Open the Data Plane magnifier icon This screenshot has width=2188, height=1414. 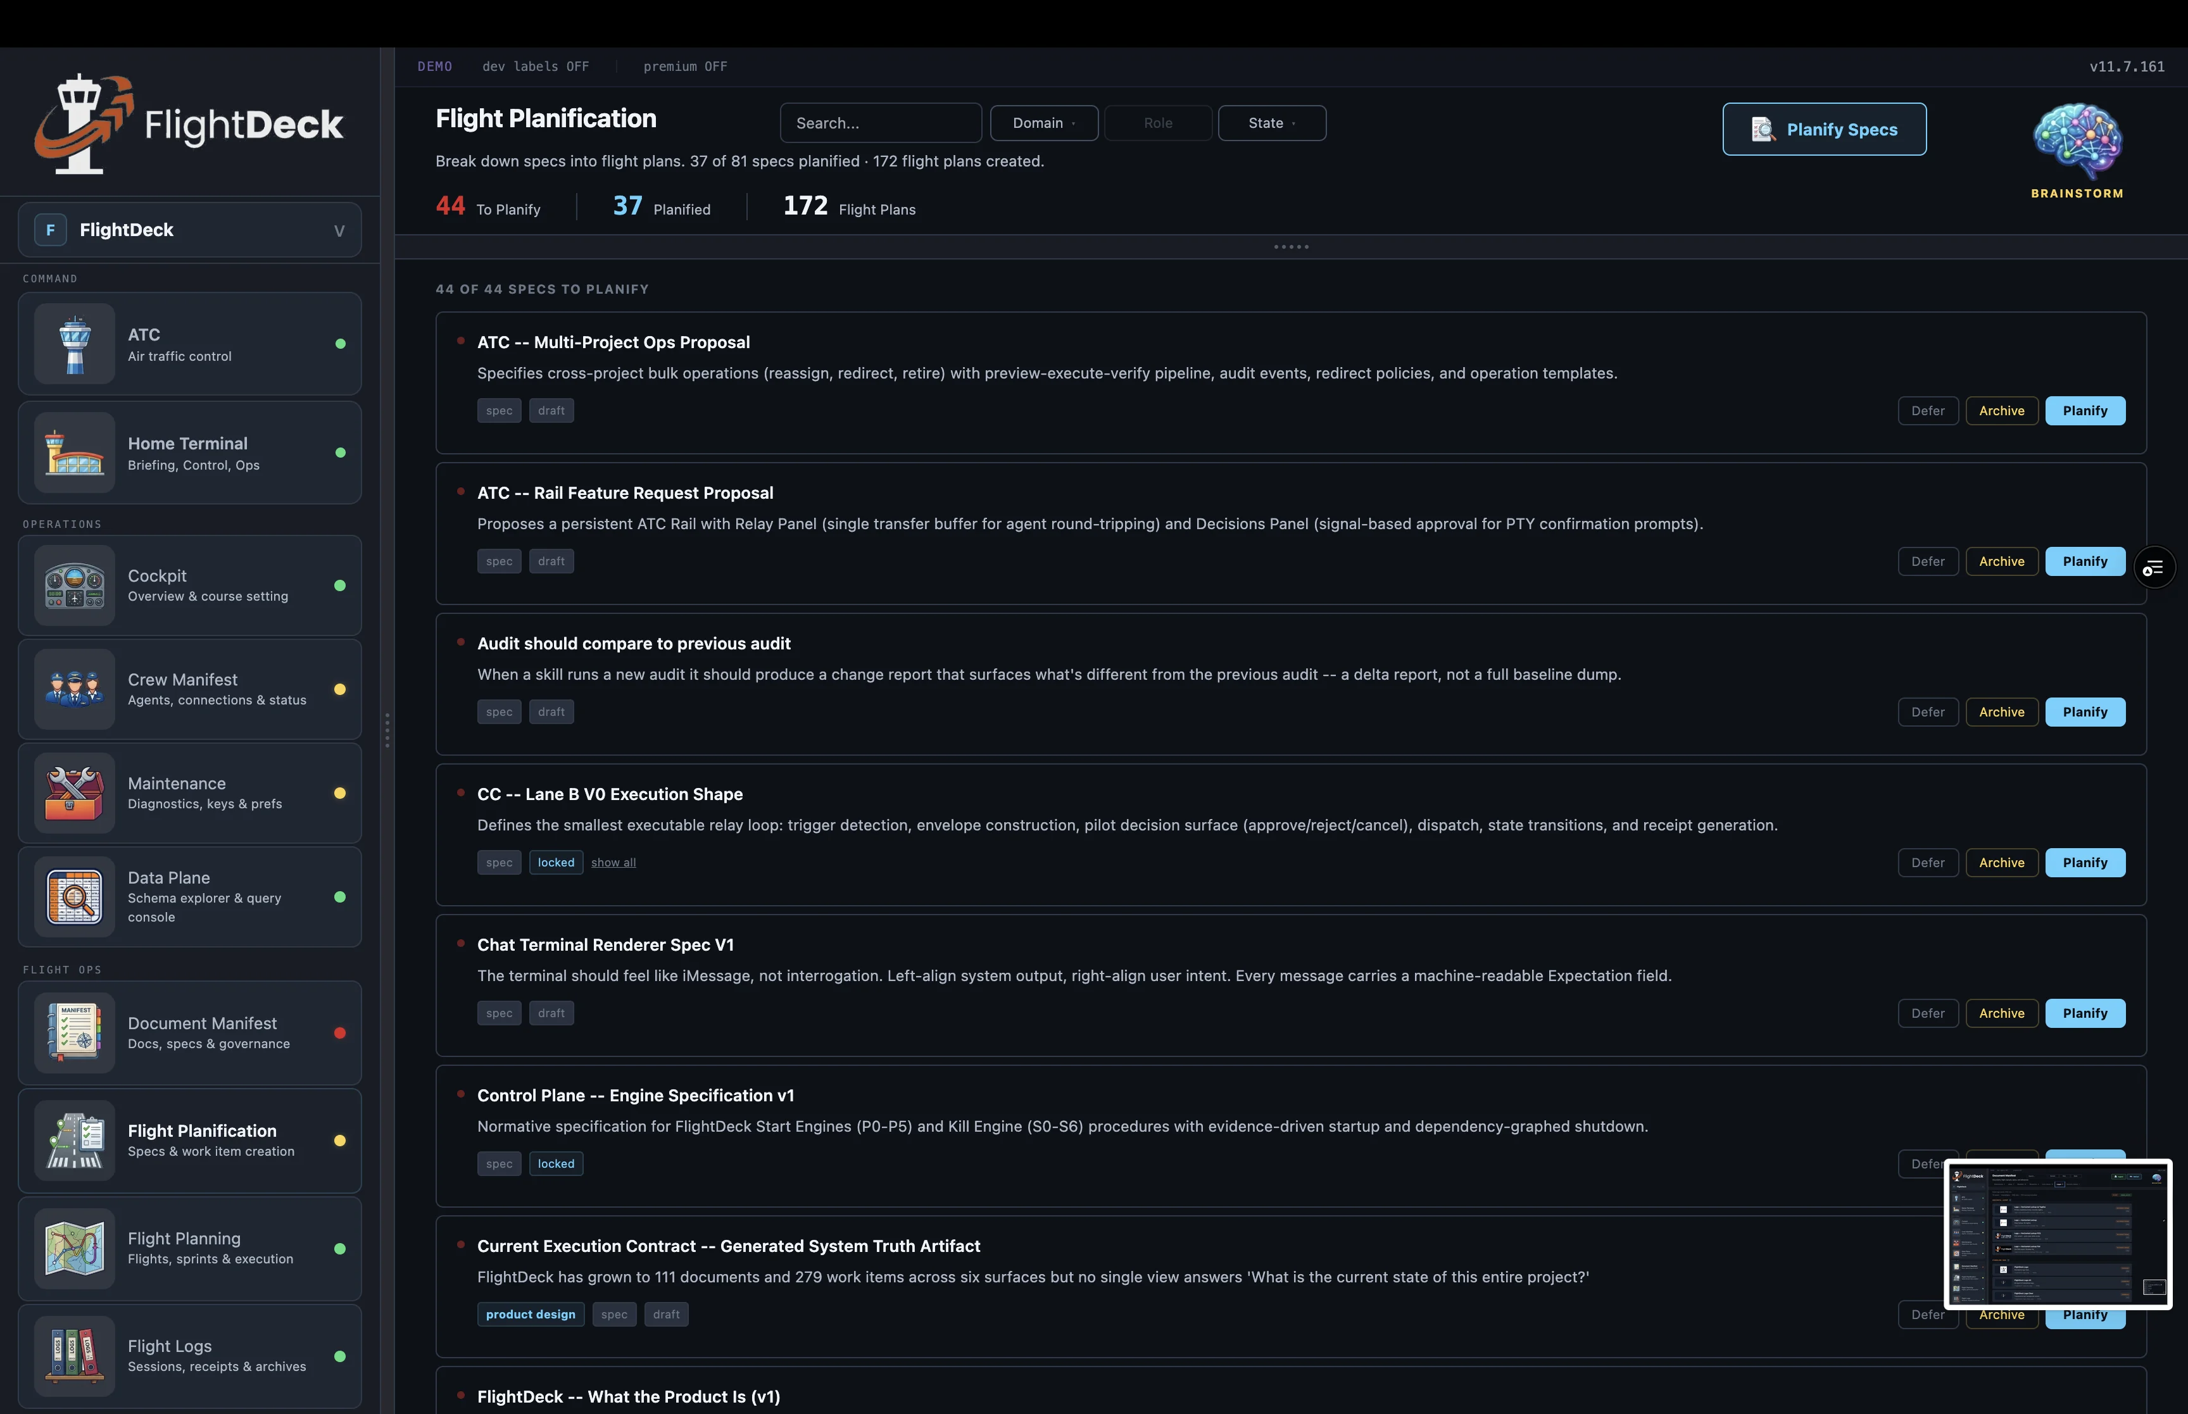74,897
